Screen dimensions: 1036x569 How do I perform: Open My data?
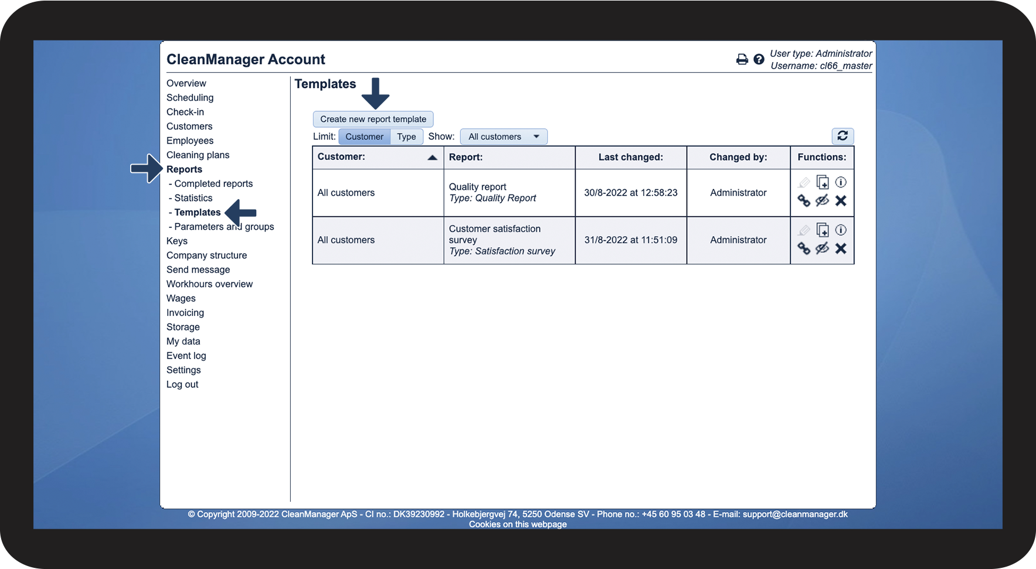184,342
